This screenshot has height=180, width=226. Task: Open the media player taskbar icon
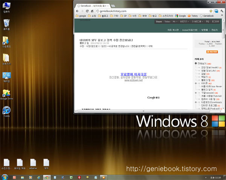(x=31, y=177)
